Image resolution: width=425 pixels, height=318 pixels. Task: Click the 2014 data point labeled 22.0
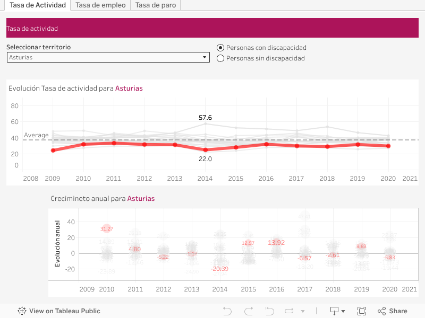click(x=205, y=150)
